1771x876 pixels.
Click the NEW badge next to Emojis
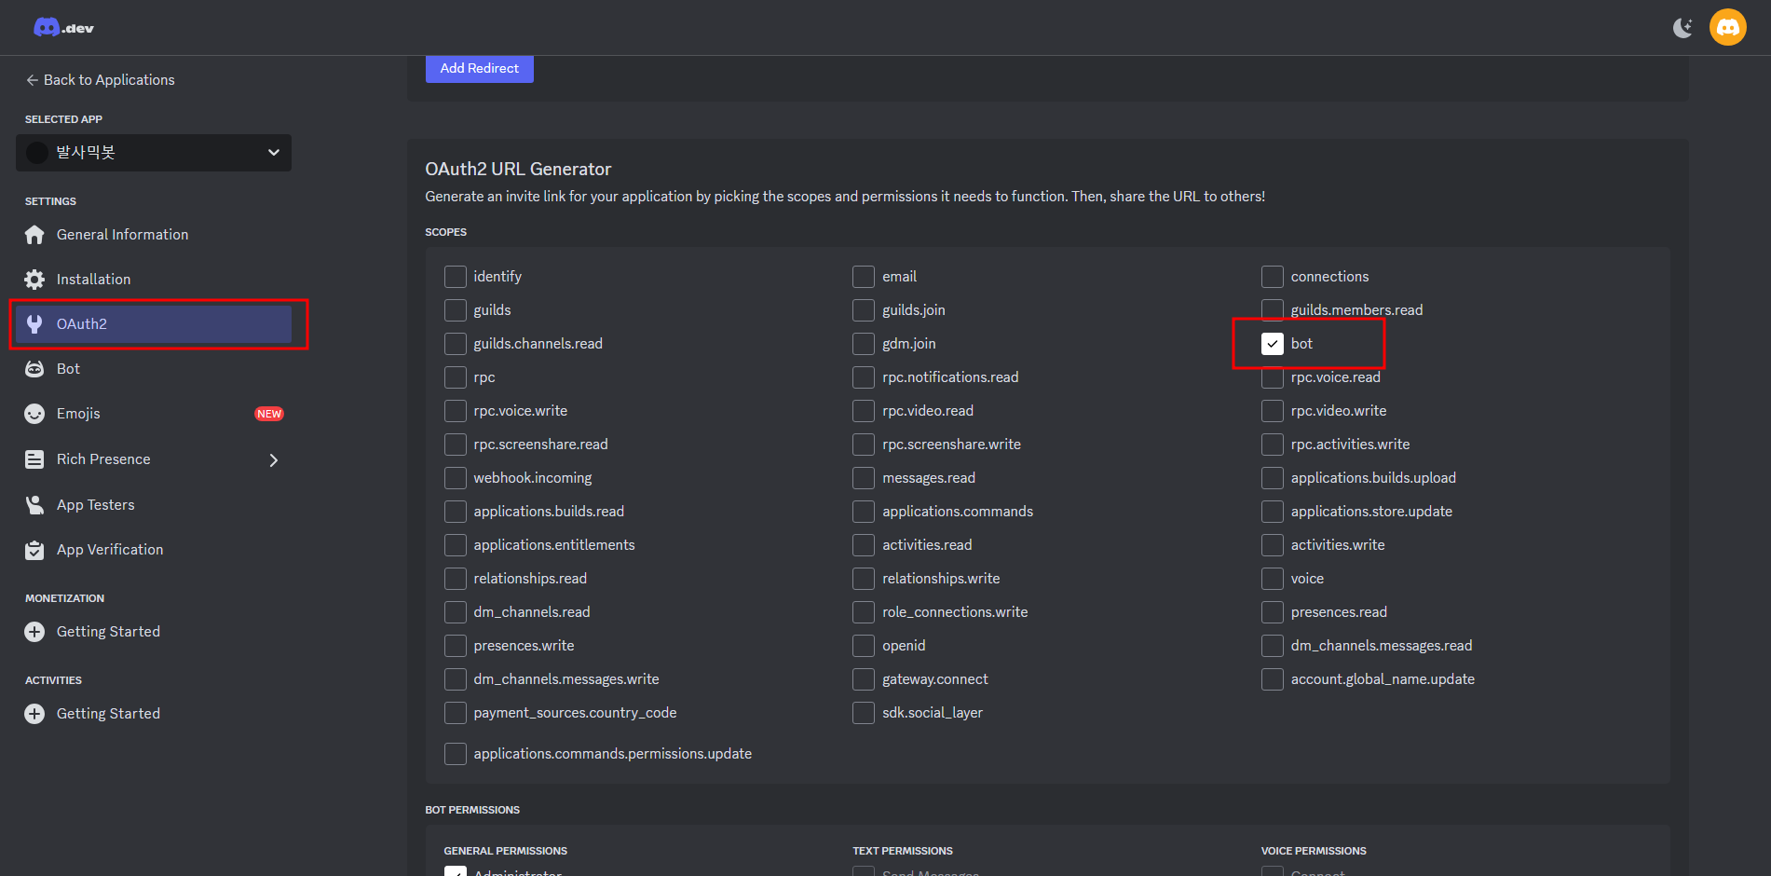(269, 414)
